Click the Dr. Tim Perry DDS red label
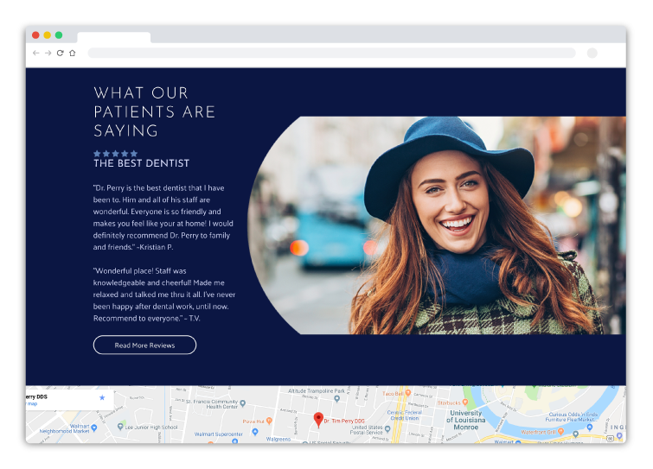The width and height of the screenshot is (653, 469). pyautogui.click(x=344, y=421)
